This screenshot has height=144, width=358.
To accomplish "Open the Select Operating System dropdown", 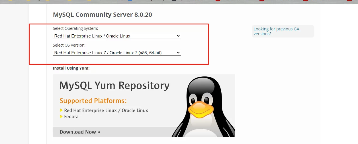I will (x=117, y=36).
